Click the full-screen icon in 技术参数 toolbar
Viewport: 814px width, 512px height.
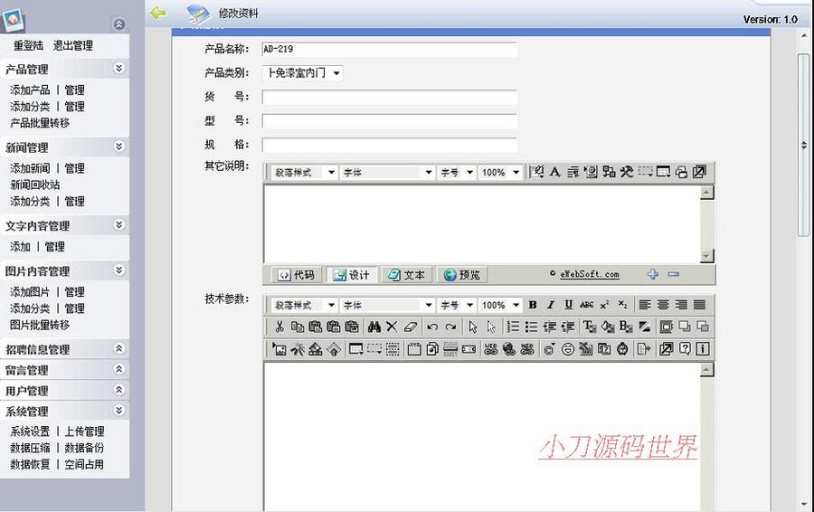(666, 349)
